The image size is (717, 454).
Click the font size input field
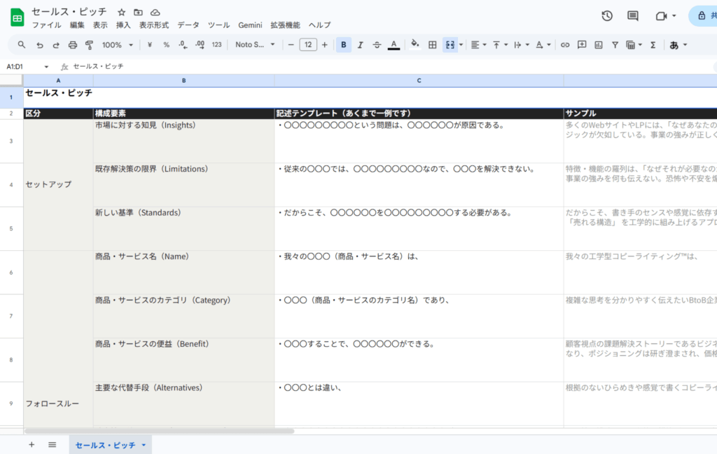click(307, 45)
